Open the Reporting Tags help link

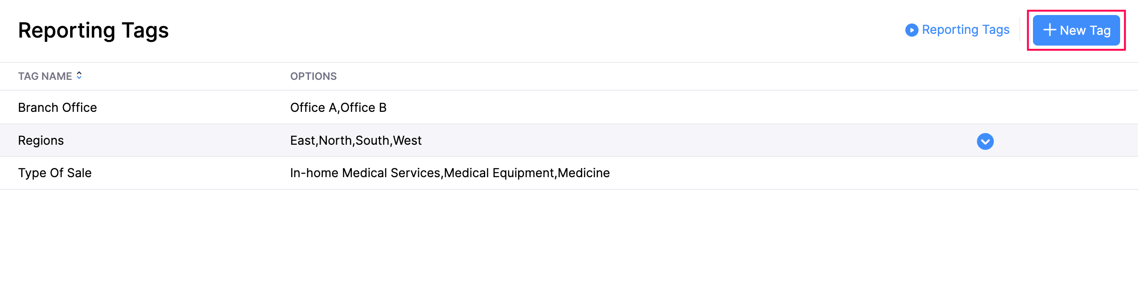tap(965, 30)
